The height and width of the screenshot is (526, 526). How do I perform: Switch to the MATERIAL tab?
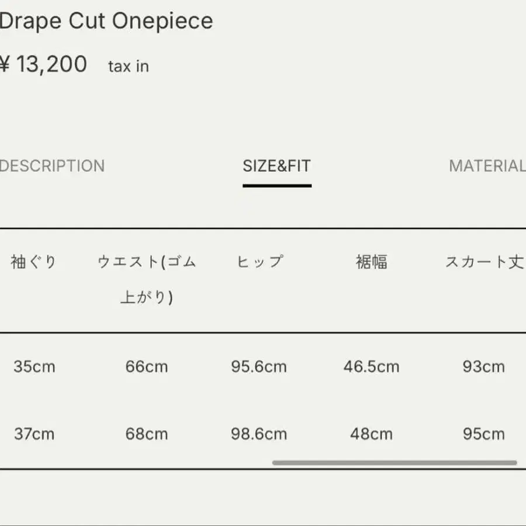[487, 166]
